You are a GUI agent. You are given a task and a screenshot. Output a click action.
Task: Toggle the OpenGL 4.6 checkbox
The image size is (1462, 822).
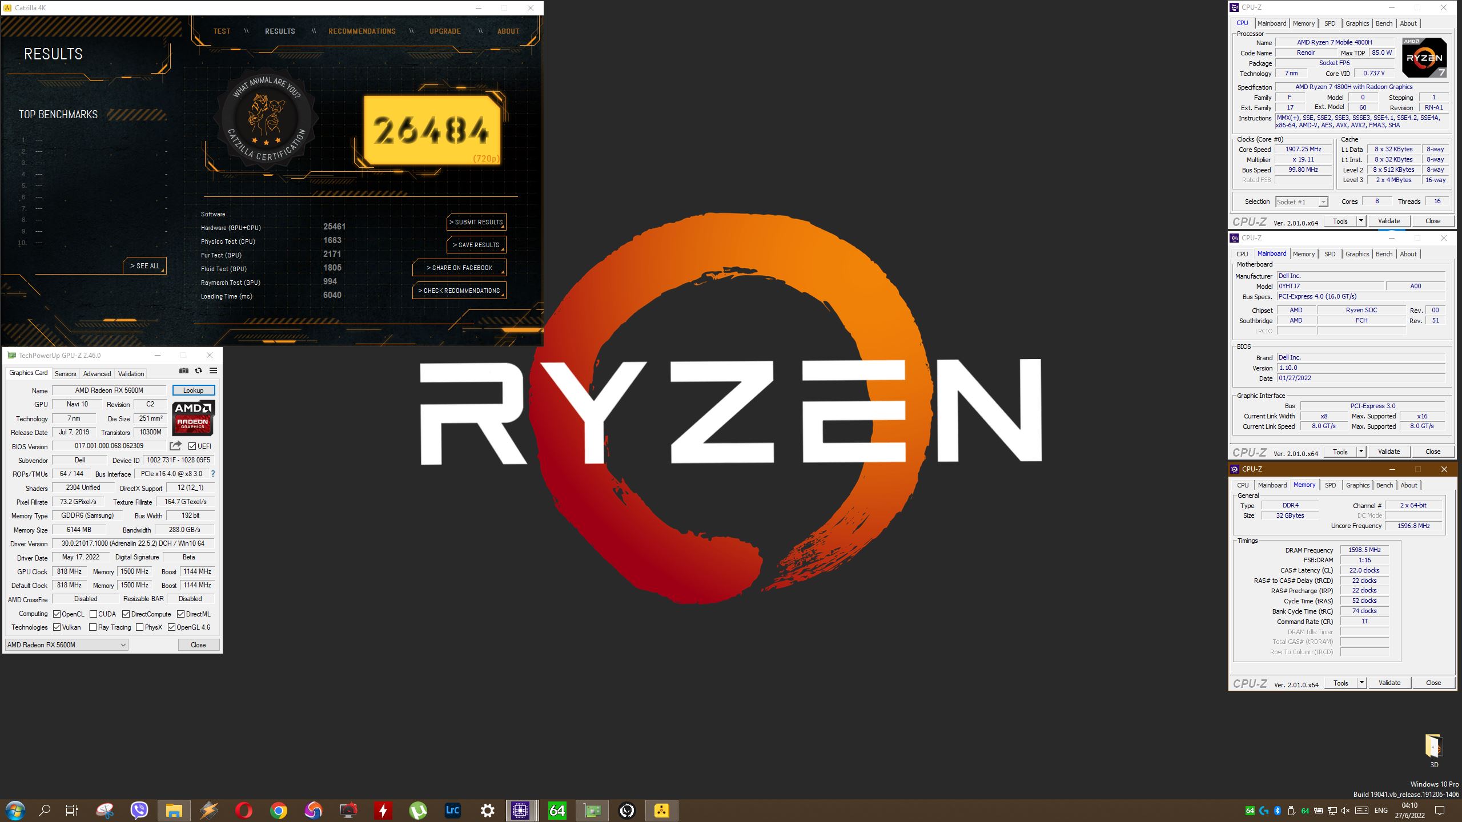click(x=171, y=627)
